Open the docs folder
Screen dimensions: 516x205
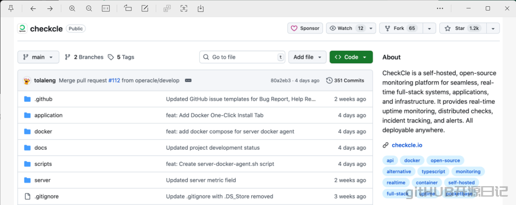(x=41, y=148)
